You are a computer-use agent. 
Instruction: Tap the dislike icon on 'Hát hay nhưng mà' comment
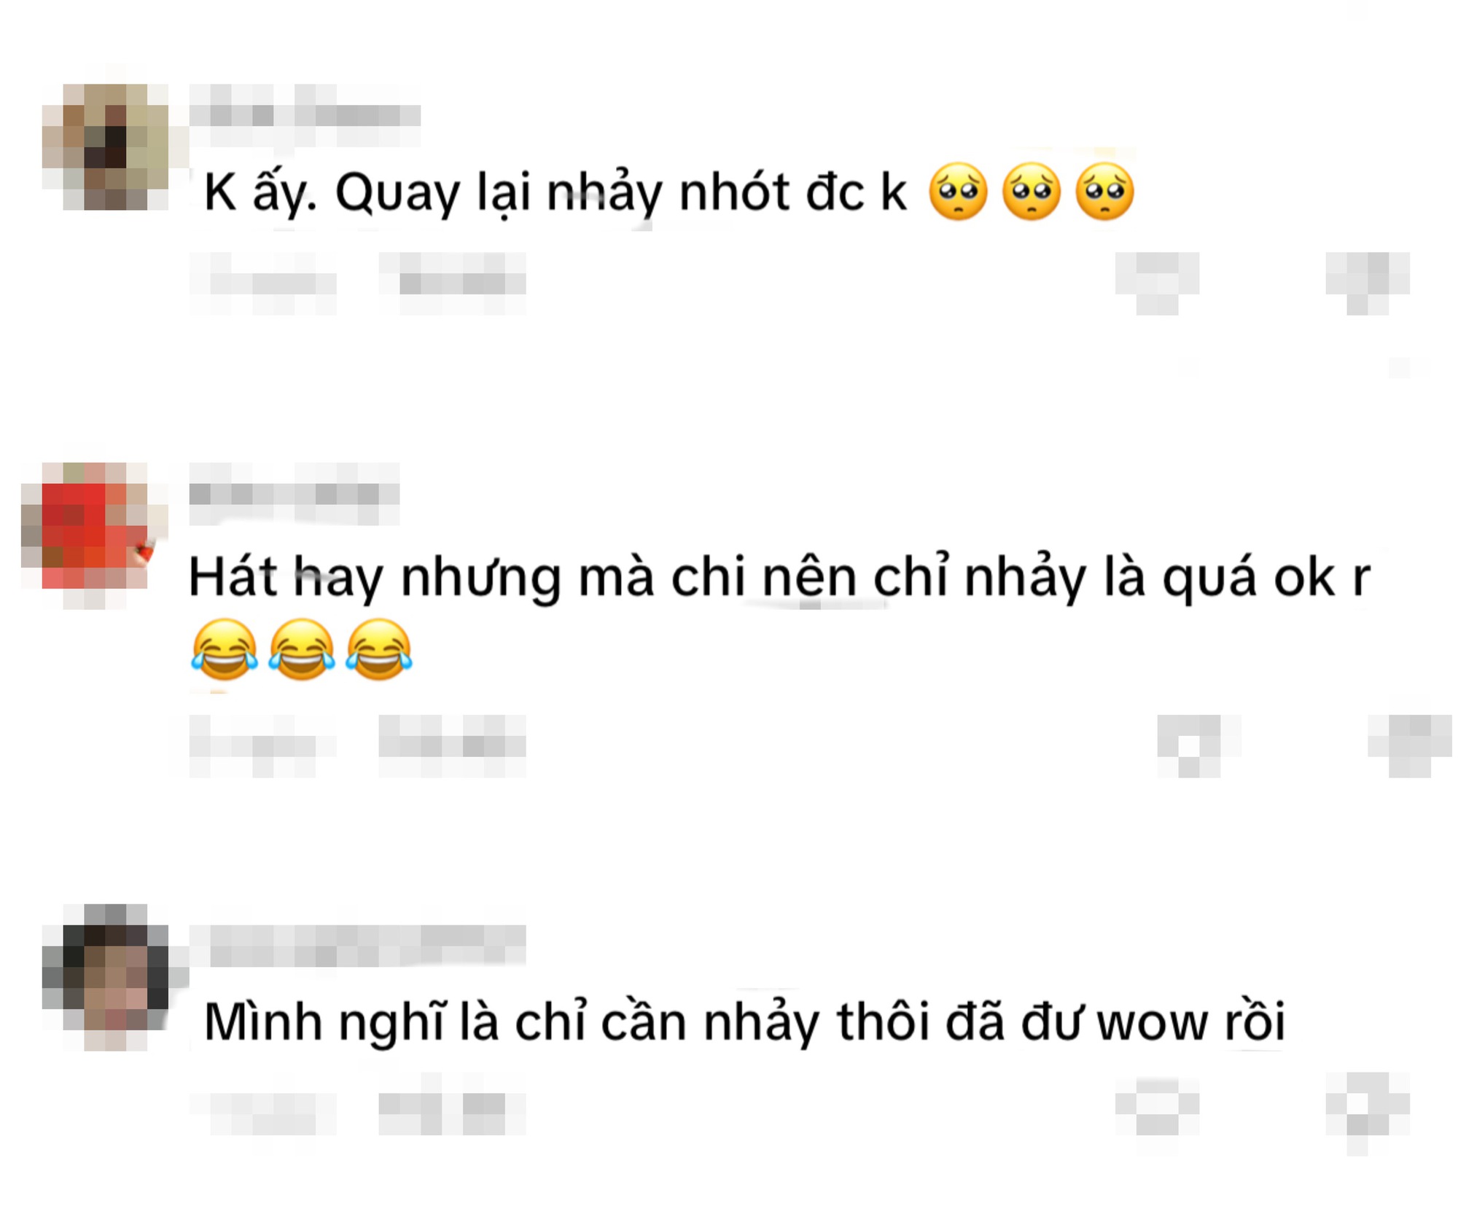point(1410,746)
